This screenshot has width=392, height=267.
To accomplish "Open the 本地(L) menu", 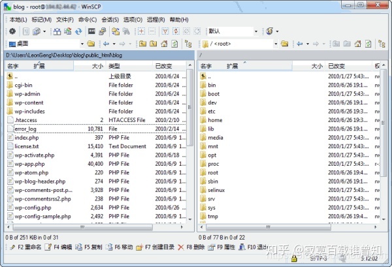I will 18,20.
